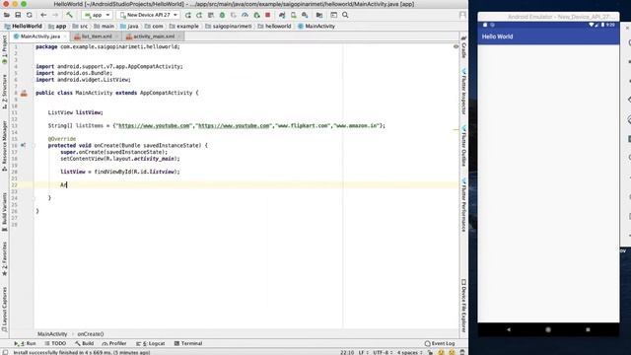The height and width of the screenshot is (355, 631).
Task: Open the app run configuration dropdown
Action: tap(97, 15)
